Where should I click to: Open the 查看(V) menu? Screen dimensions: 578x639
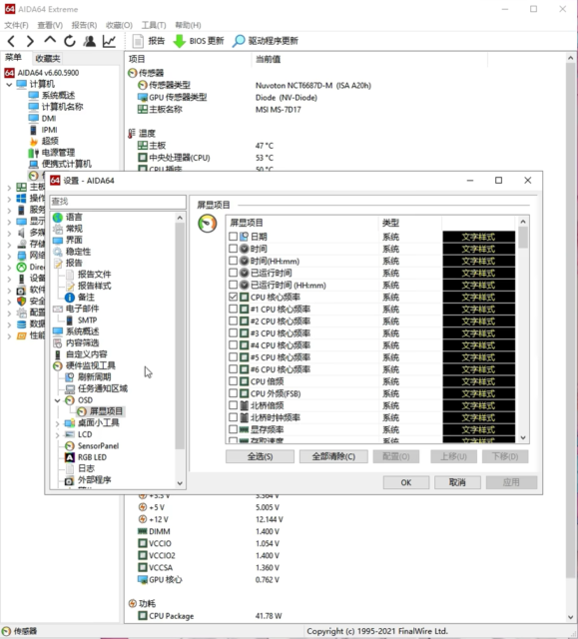pyautogui.click(x=50, y=25)
